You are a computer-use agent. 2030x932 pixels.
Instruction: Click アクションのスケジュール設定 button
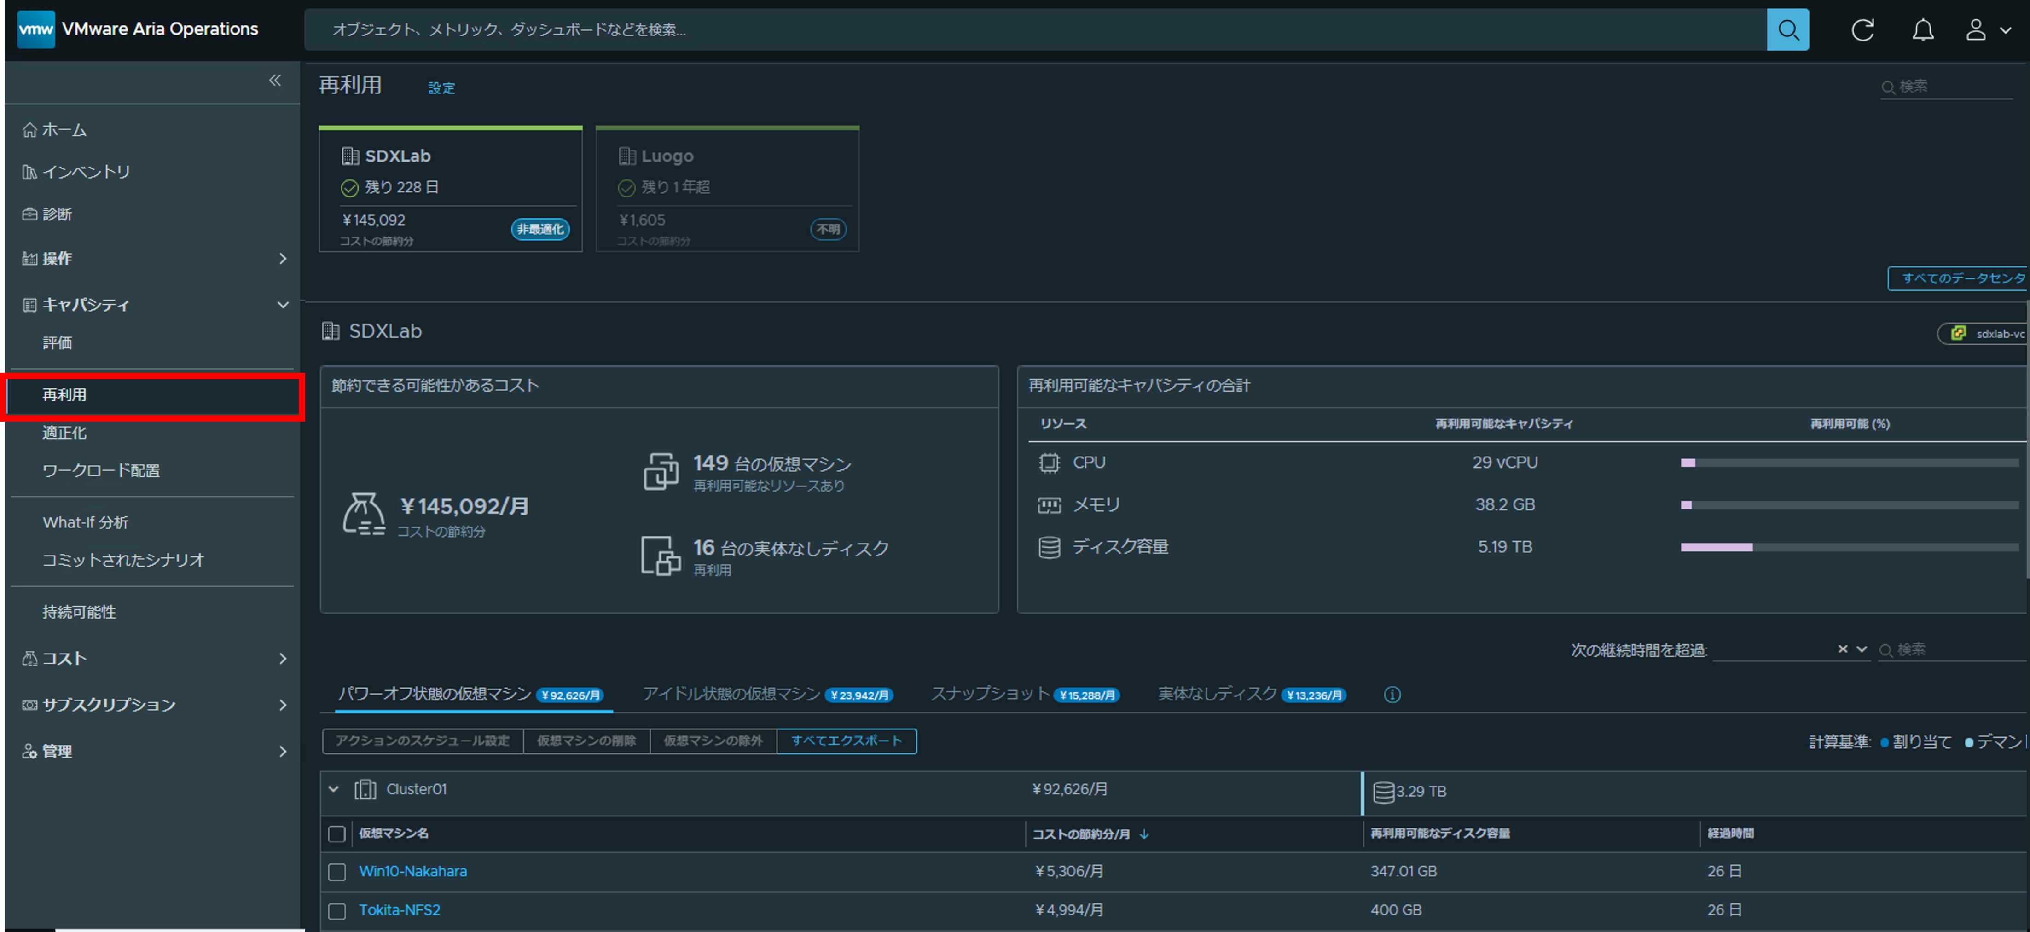423,741
